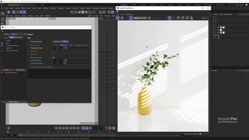Toggle Progressive rendering checkbox in RenderView
The width and height of the screenshot is (249, 140).
coord(200,134)
